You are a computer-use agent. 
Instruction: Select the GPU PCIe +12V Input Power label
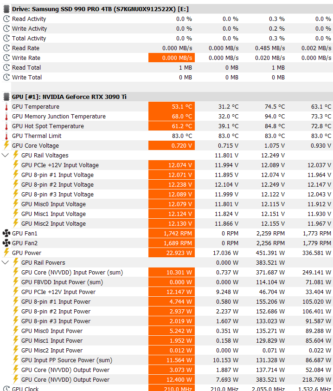tap(58, 292)
